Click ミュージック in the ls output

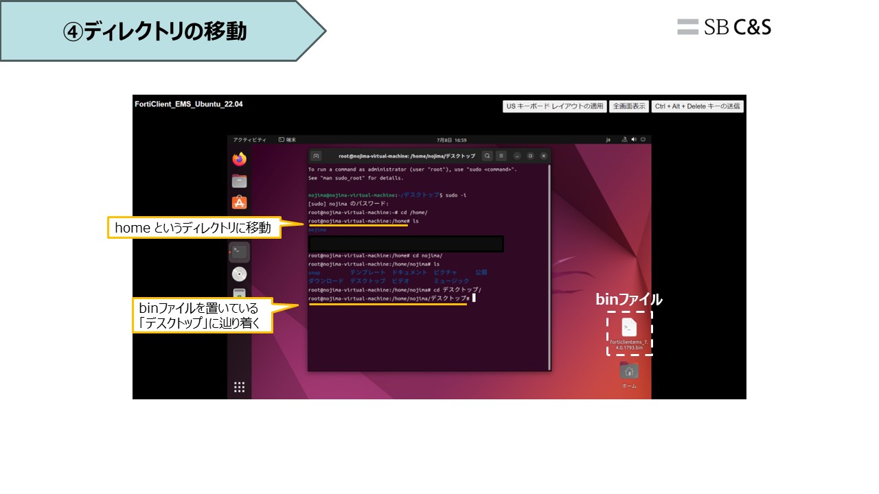pos(451,281)
